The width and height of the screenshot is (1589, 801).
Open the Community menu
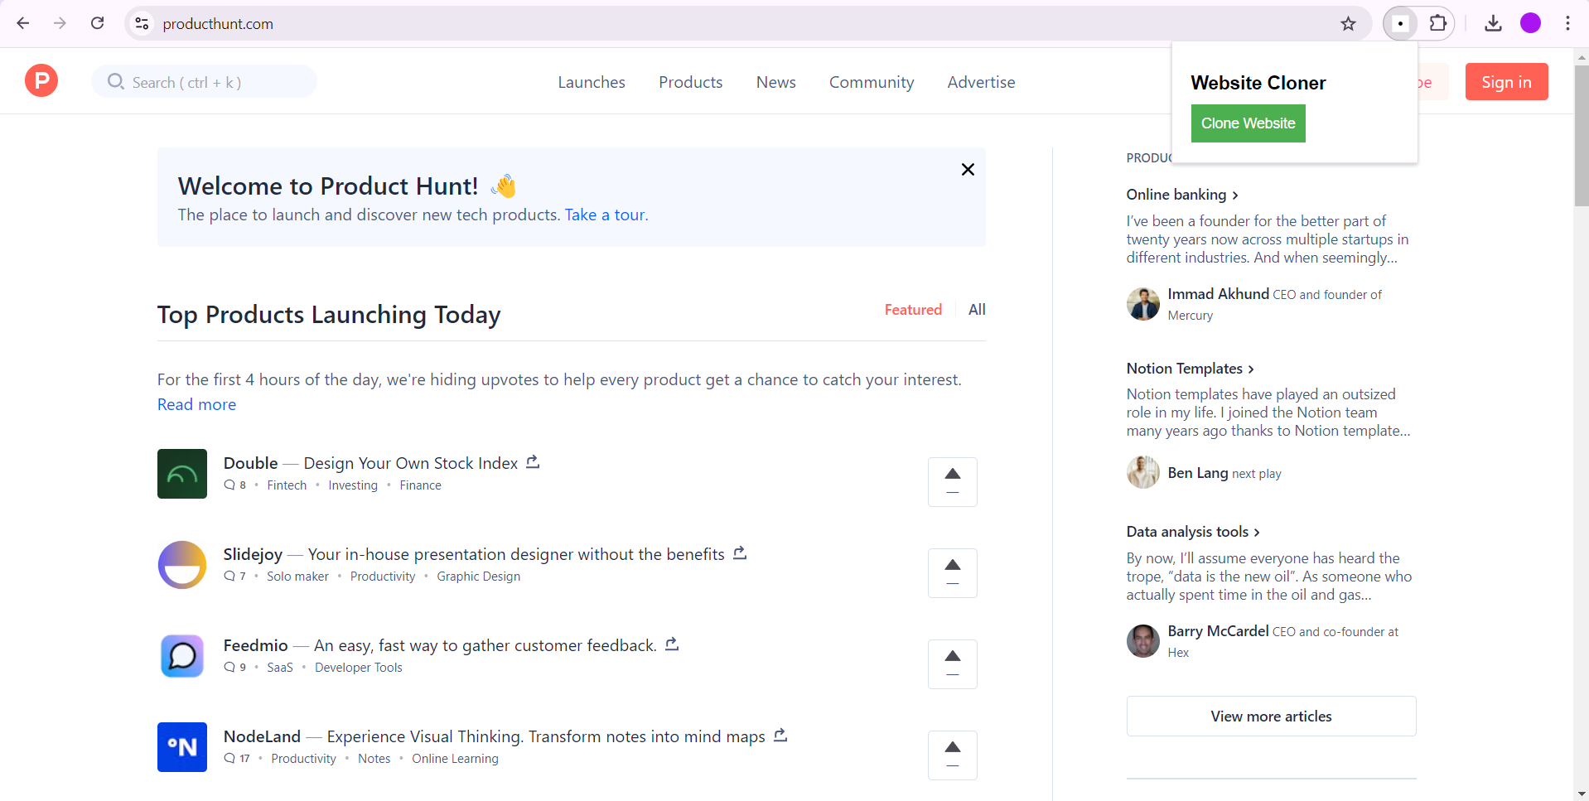[872, 82]
